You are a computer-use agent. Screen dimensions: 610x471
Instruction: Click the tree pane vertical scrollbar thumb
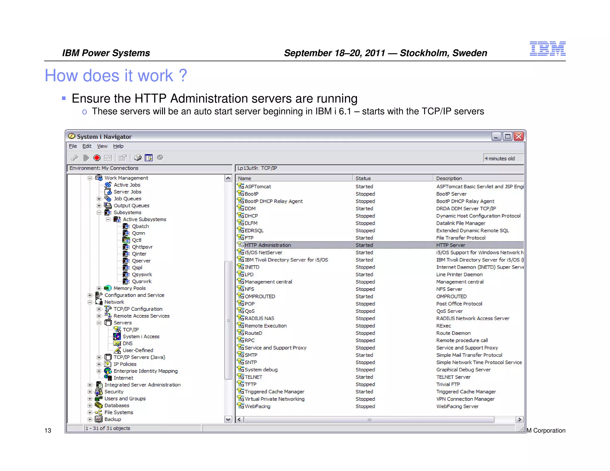228,320
